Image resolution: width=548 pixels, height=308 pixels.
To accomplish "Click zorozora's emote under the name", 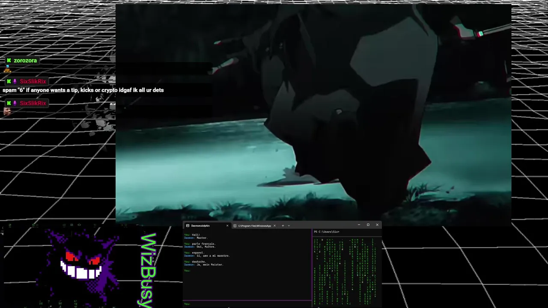I will [7, 69].
